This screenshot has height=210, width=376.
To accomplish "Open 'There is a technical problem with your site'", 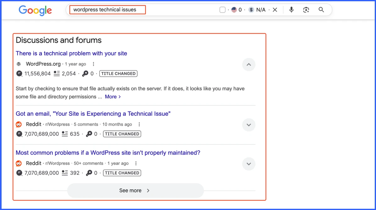I will (71, 53).
